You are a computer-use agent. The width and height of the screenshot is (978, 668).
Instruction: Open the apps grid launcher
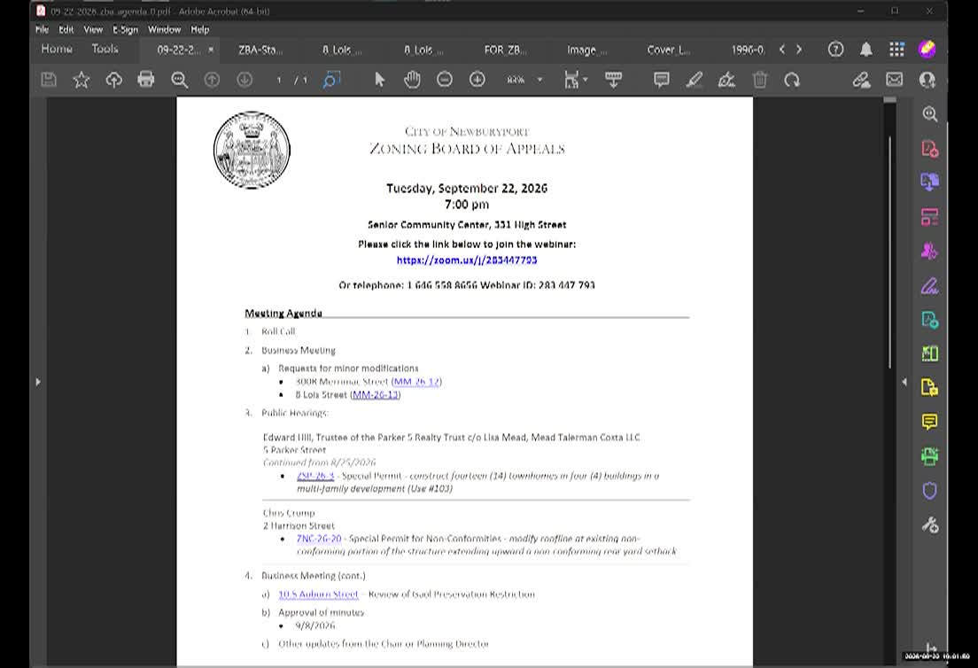(x=896, y=50)
